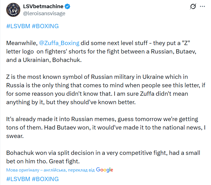This screenshot has height=185, width=211.
Task: Click the quoted "Z" in the first paragraph
Action: (x=188, y=43)
